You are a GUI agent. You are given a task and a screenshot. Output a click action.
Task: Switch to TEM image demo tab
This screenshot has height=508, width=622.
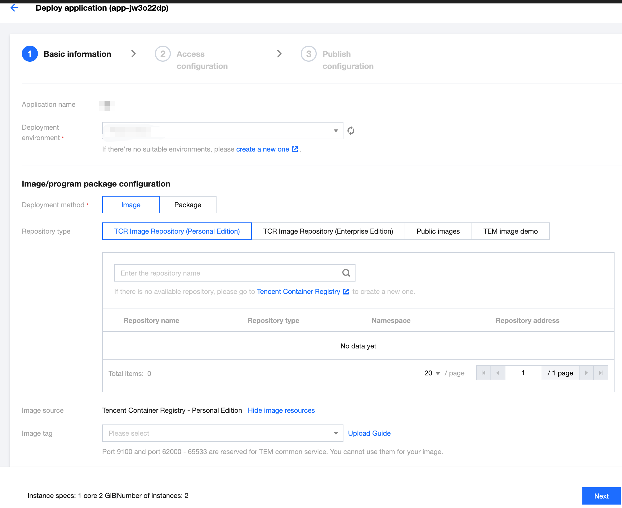click(510, 231)
